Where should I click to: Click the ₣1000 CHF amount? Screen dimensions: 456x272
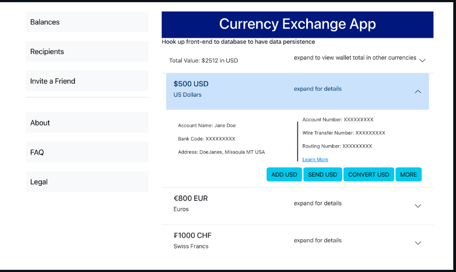pos(192,235)
